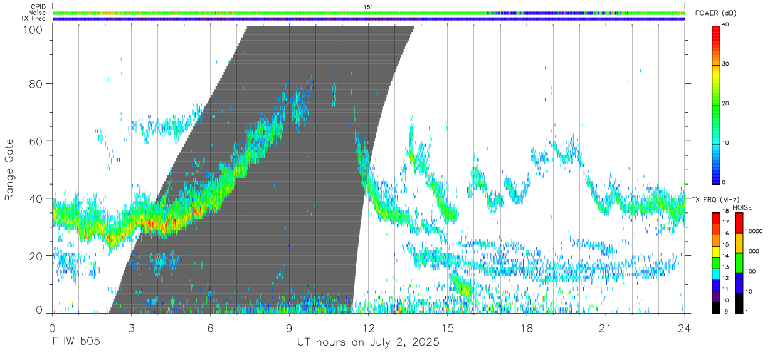Screen dimensions: 770x355
Task: Click the 14 MHz label on TX FRQ scale
Action: pyautogui.click(x=725, y=256)
